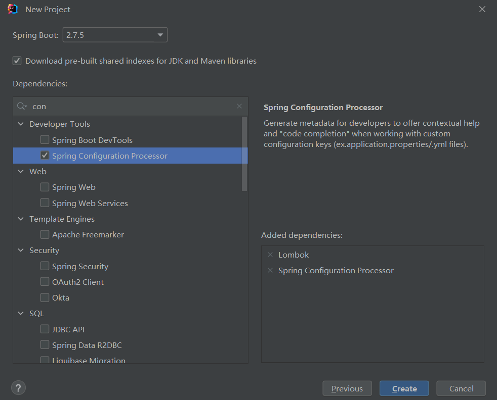497x400 pixels.
Task: Select the Web category label
Action: [x=38, y=171]
